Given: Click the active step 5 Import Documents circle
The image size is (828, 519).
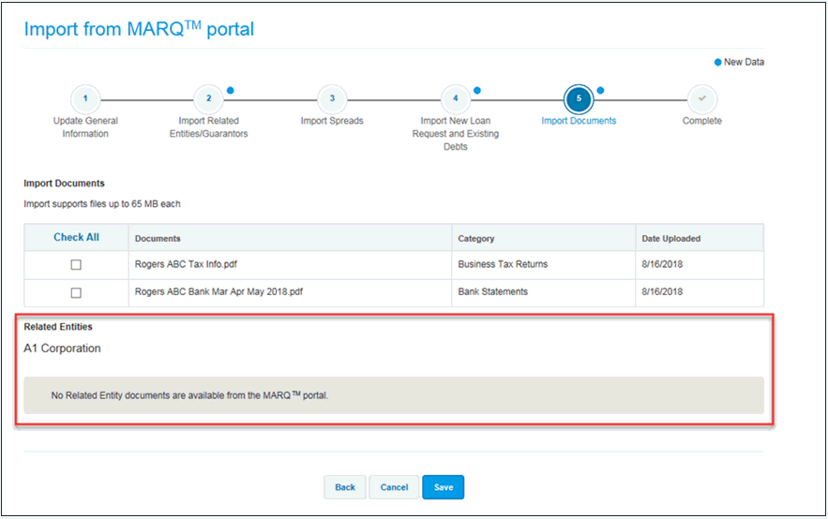Looking at the screenshot, I should click(579, 98).
